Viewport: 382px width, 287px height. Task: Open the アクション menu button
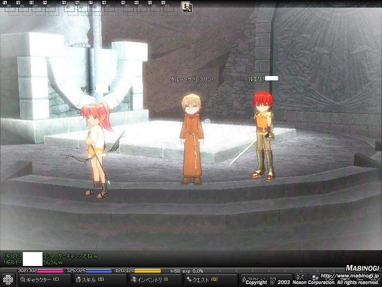point(265,279)
